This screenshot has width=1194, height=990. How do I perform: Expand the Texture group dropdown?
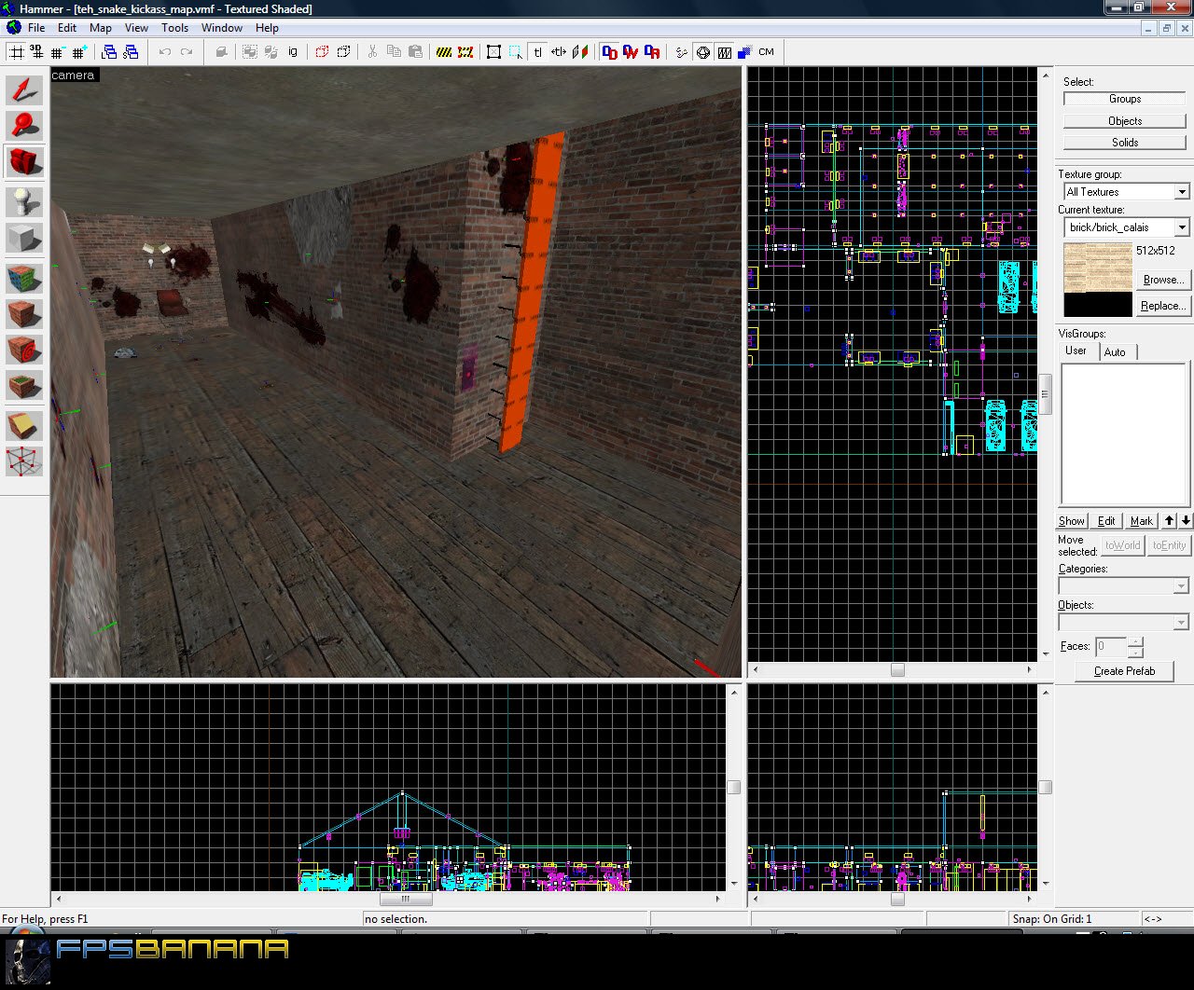pyautogui.click(x=1182, y=192)
